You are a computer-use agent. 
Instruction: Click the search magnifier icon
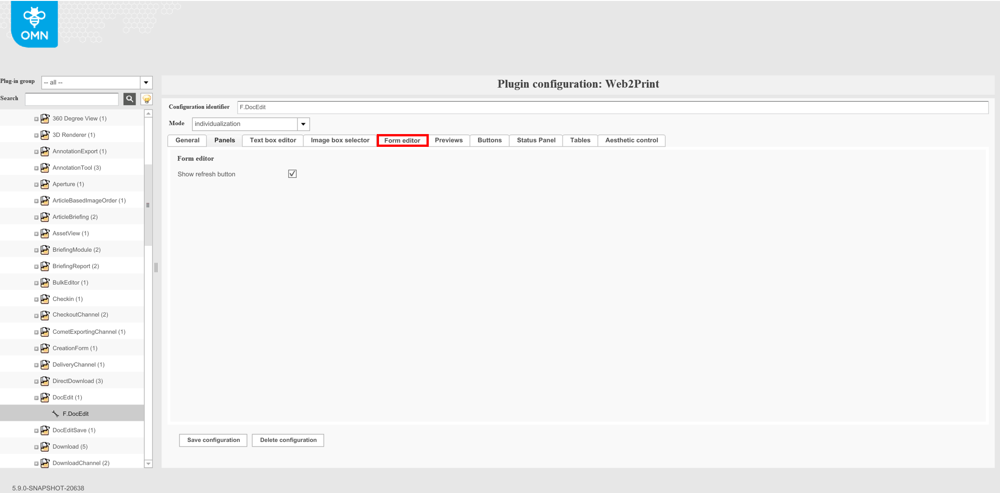[130, 99]
